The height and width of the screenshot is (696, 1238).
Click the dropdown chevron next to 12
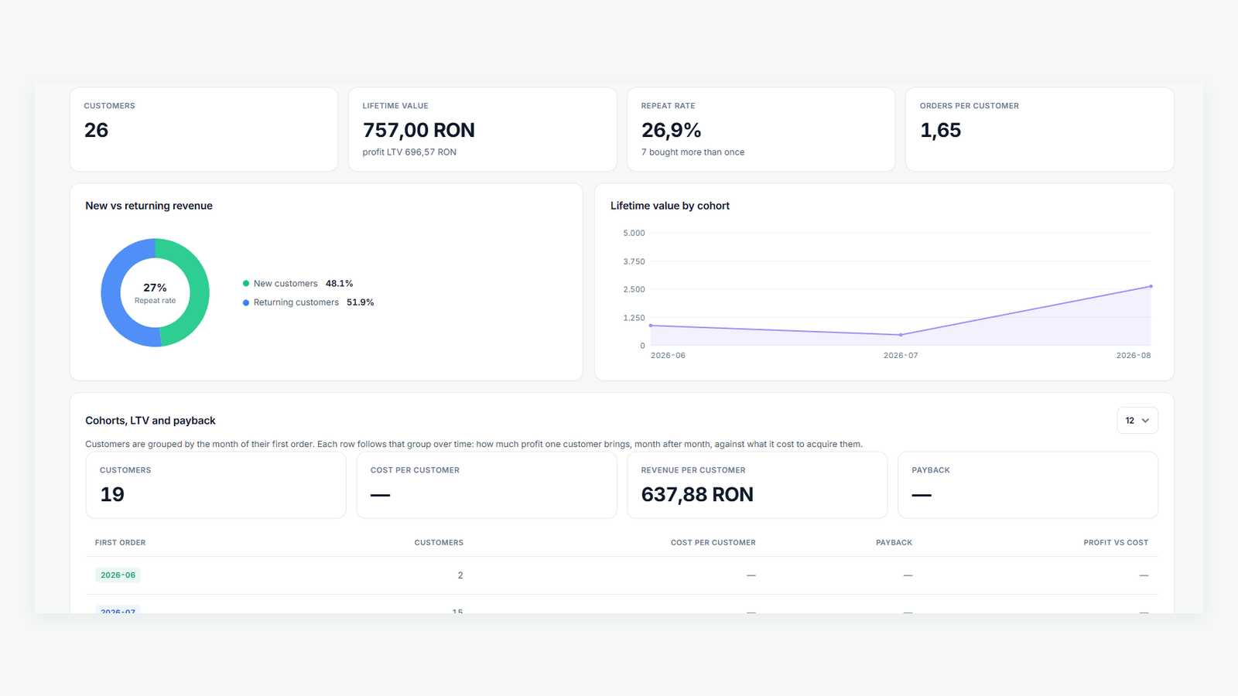(x=1146, y=421)
